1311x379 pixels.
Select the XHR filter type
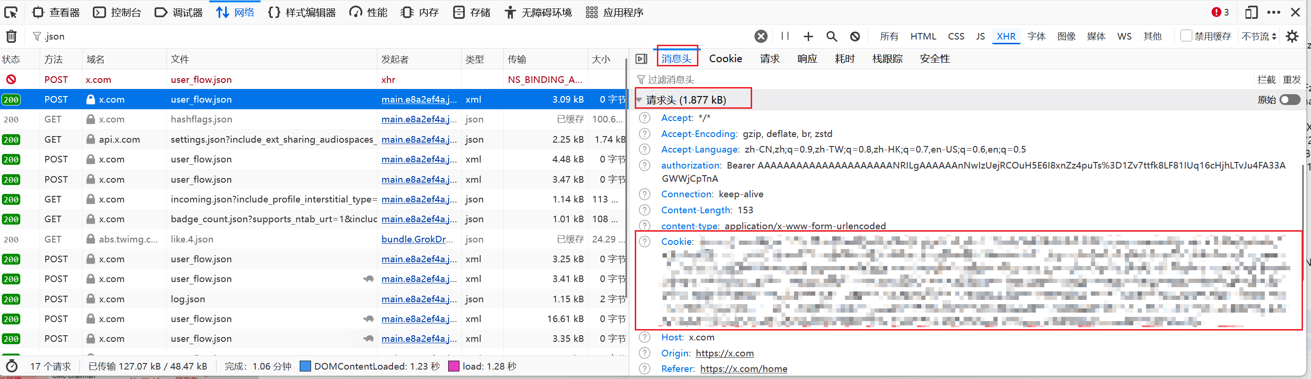pyautogui.click(x=1006, y=36)
